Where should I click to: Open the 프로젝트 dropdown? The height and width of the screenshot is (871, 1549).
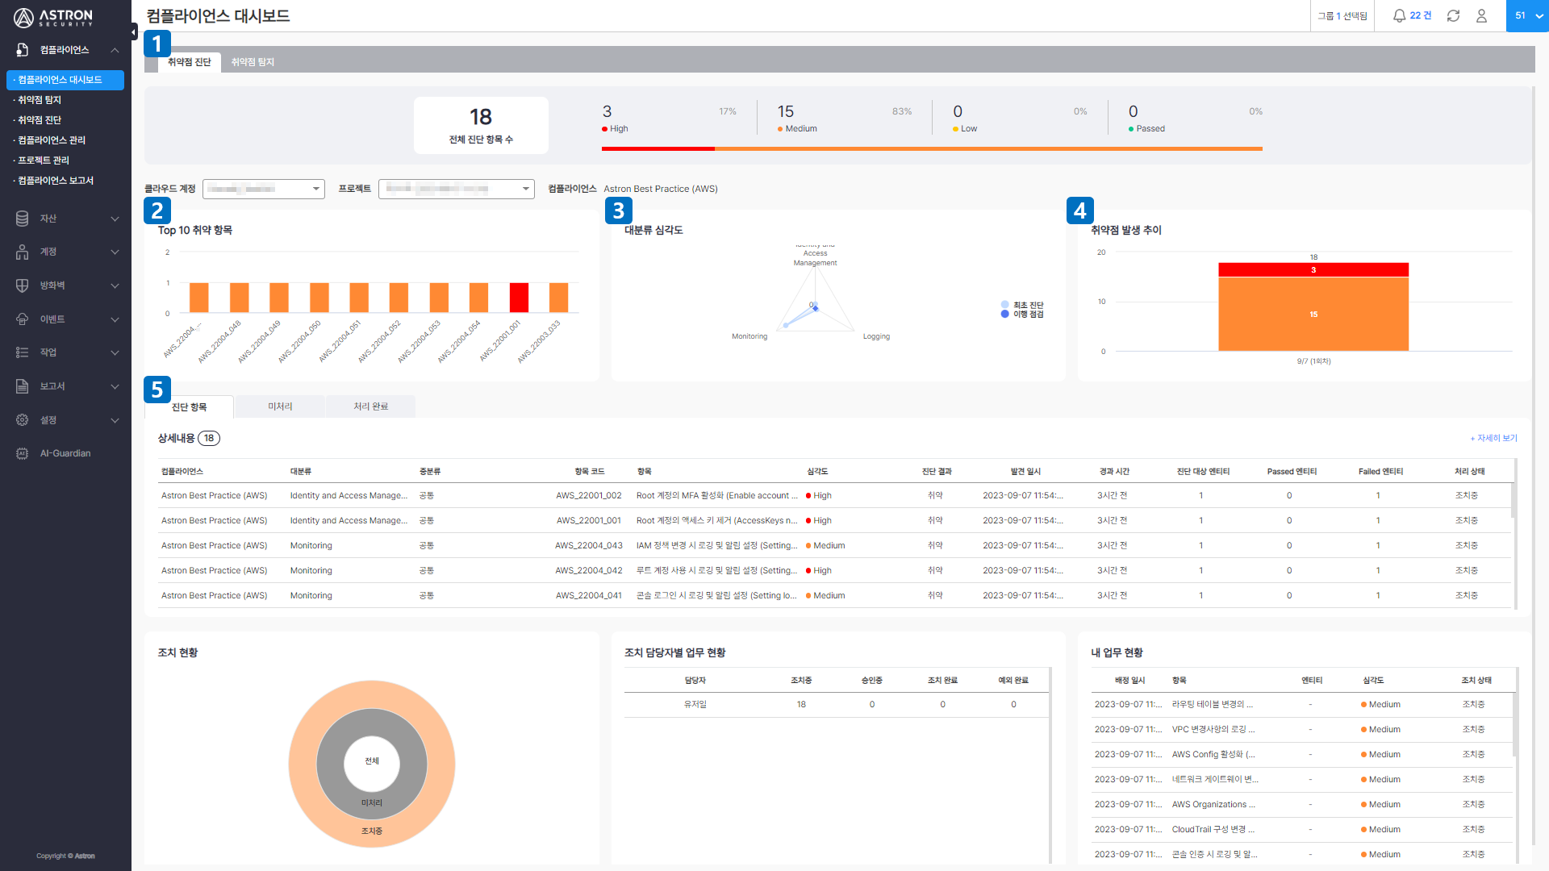[457, 189]
